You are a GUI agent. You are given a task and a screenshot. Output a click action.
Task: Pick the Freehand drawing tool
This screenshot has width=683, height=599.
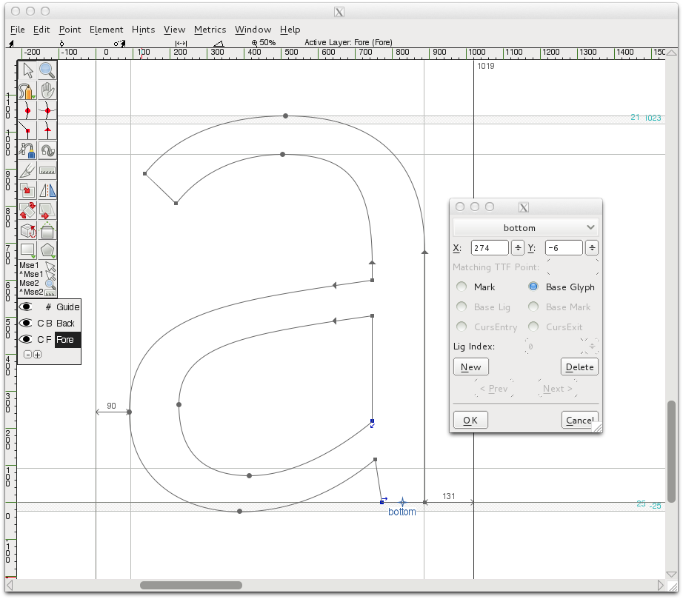(x=27, y=90)
